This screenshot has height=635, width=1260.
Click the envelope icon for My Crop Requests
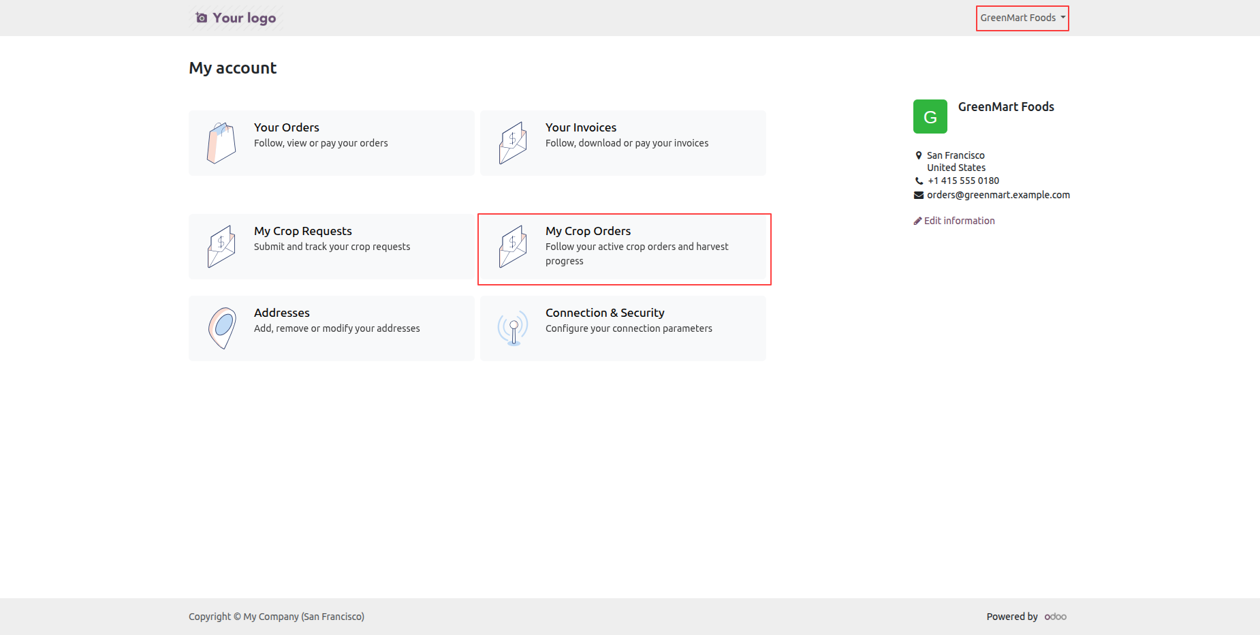pos(221,247)
